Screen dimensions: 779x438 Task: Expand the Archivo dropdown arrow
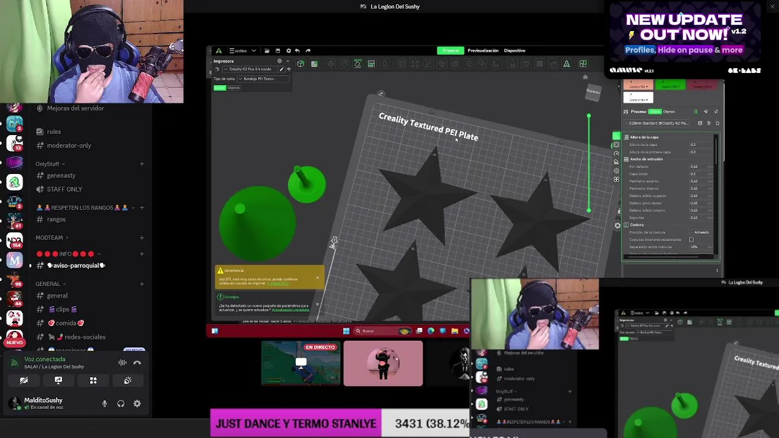pos(254,50)
